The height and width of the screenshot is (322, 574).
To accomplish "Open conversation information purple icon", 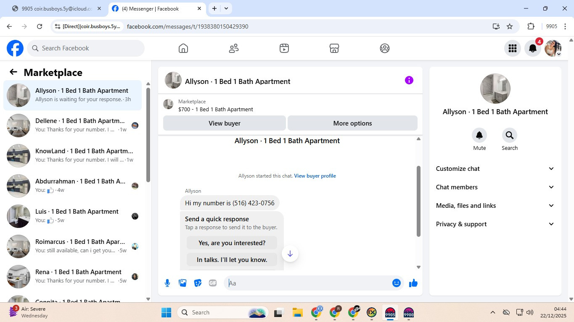I will [x=409, y=80].
